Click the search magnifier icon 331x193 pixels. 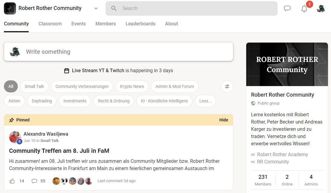click(x=114, y=8)
